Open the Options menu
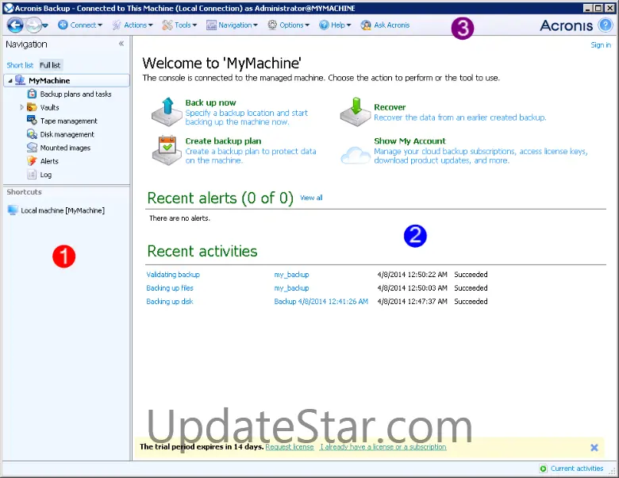Screen dimensions: 619x478 point(289,25)
